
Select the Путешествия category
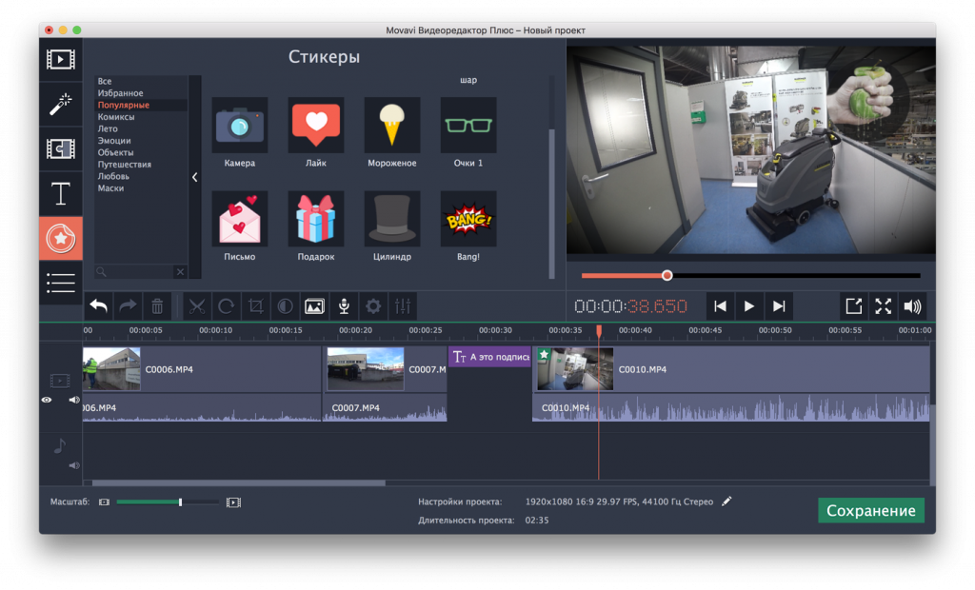pyautogui.click(x=124, y=164)
